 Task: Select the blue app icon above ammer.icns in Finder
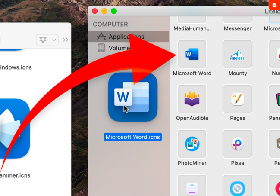pos(14,129)
